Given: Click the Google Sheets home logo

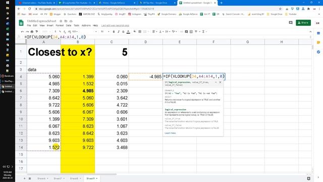Looking at the screenshot, I should [21, 23].
